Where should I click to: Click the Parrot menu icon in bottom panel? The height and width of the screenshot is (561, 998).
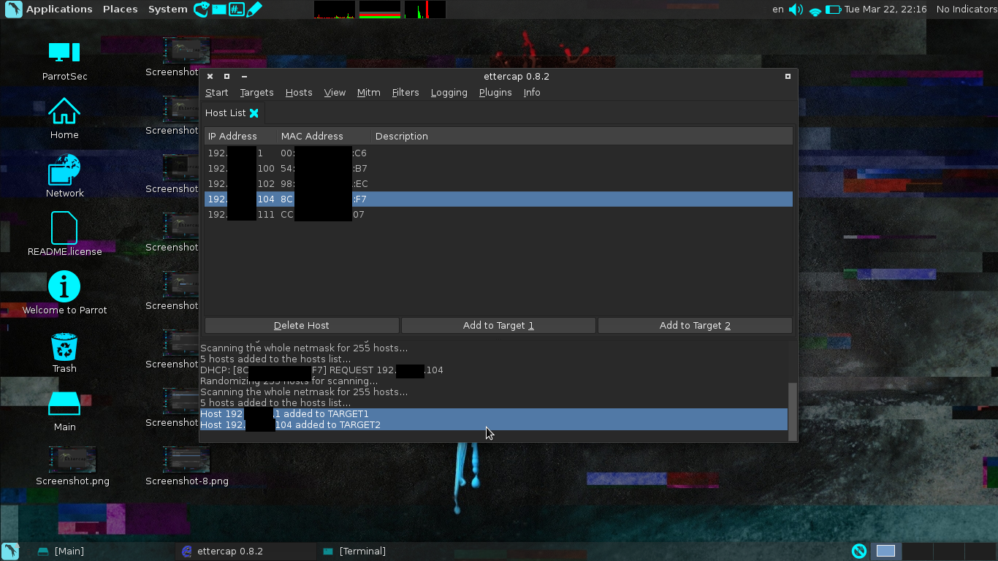coord(10,552)
